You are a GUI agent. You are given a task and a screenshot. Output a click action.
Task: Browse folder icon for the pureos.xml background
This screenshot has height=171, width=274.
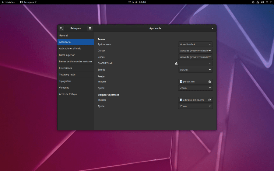coord(210,82)
